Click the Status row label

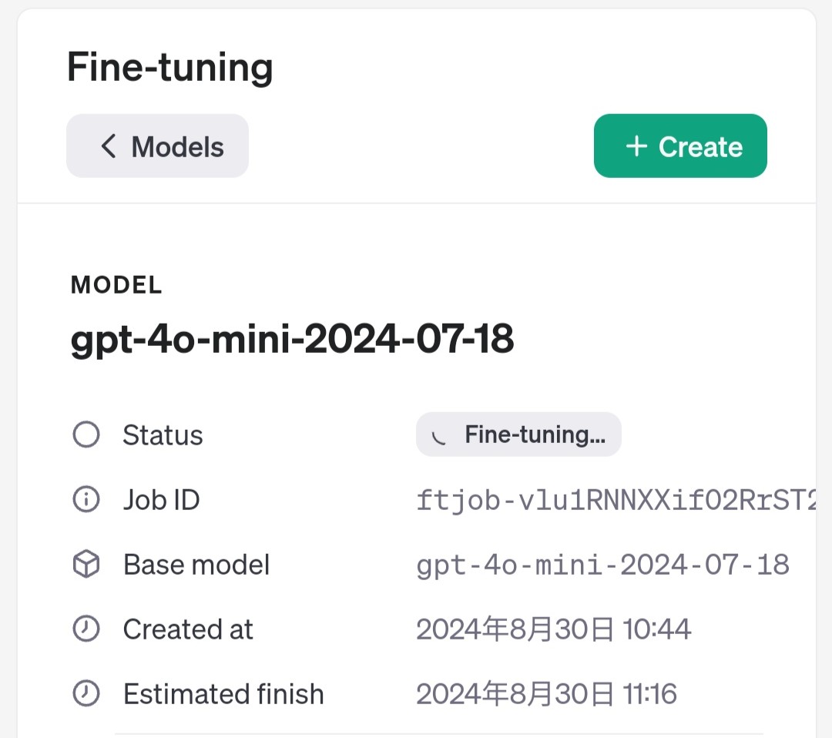click(x=163, y=435)
